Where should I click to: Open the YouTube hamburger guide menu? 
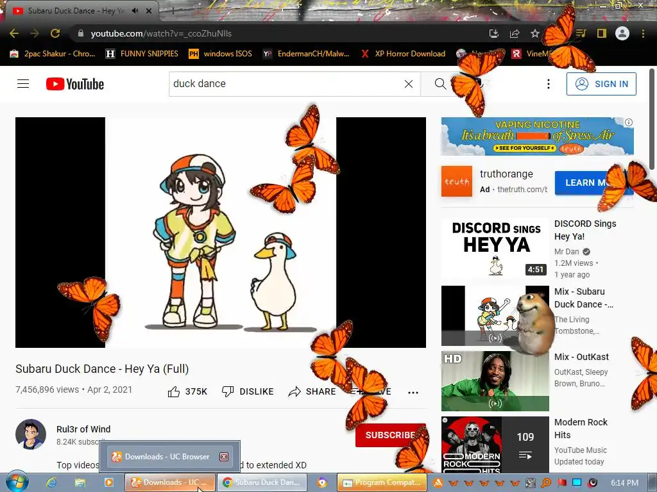[23, 84]
